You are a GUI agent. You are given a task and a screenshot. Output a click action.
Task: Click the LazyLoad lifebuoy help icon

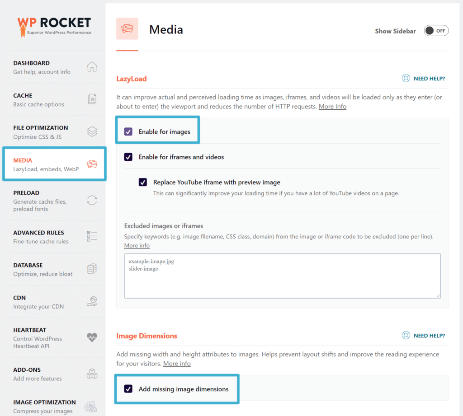(406, 78)
